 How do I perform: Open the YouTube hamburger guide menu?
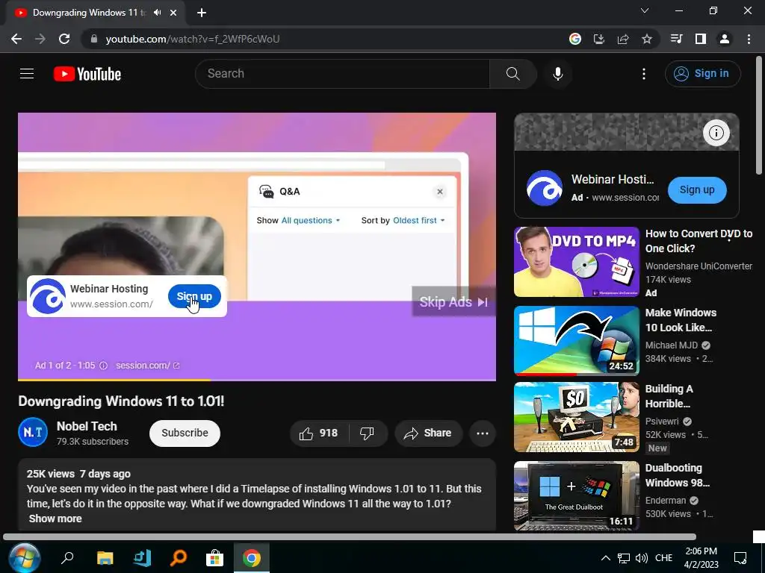[x=27, y=74]
